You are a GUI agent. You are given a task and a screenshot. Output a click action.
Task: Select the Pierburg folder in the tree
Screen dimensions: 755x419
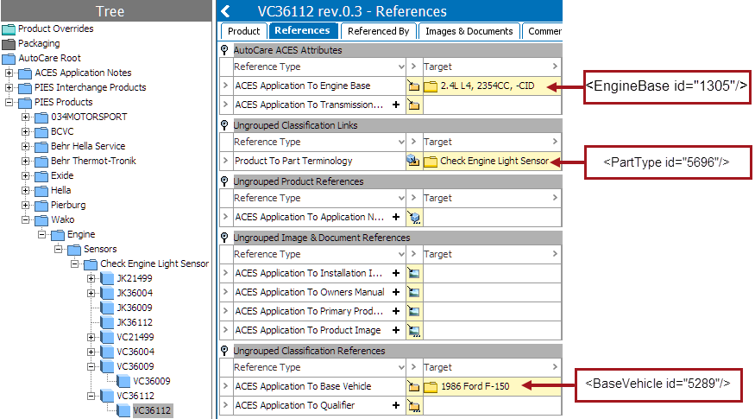tap(68, 205)
